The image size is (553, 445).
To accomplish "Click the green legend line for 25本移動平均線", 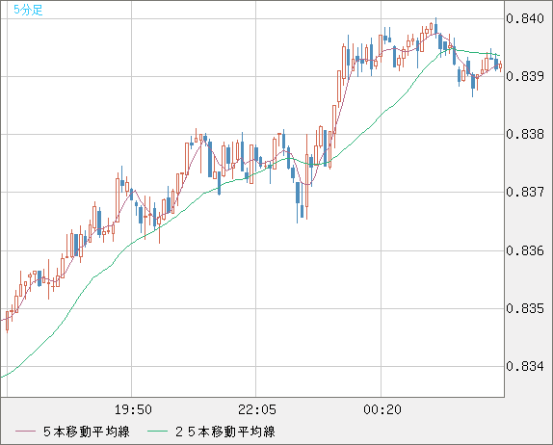I will 157,432.
